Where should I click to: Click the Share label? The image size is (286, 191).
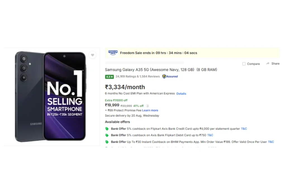(x=275, y=63)
